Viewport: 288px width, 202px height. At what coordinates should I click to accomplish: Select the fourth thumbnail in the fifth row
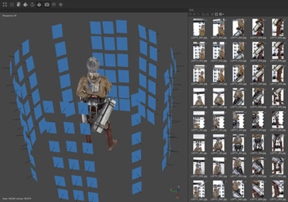[x=258, y=120]
